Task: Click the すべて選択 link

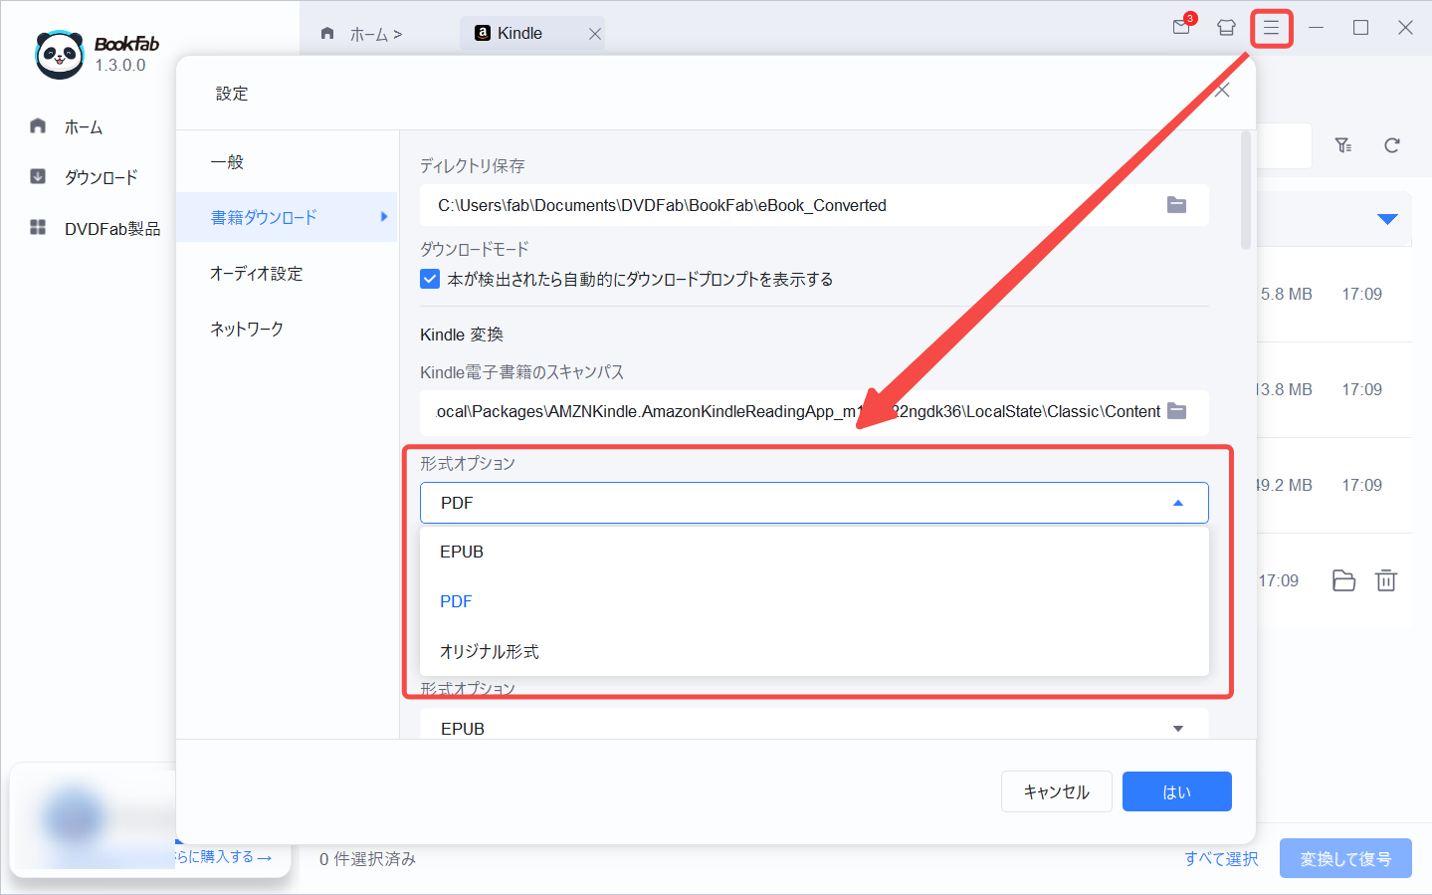Action: 1221,858
